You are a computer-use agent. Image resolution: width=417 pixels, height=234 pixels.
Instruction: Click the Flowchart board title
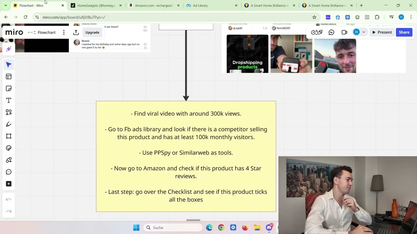(x=47, y=32)
